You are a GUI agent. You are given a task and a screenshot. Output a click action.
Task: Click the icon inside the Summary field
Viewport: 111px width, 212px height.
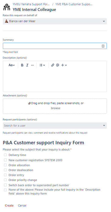point(103,46)
